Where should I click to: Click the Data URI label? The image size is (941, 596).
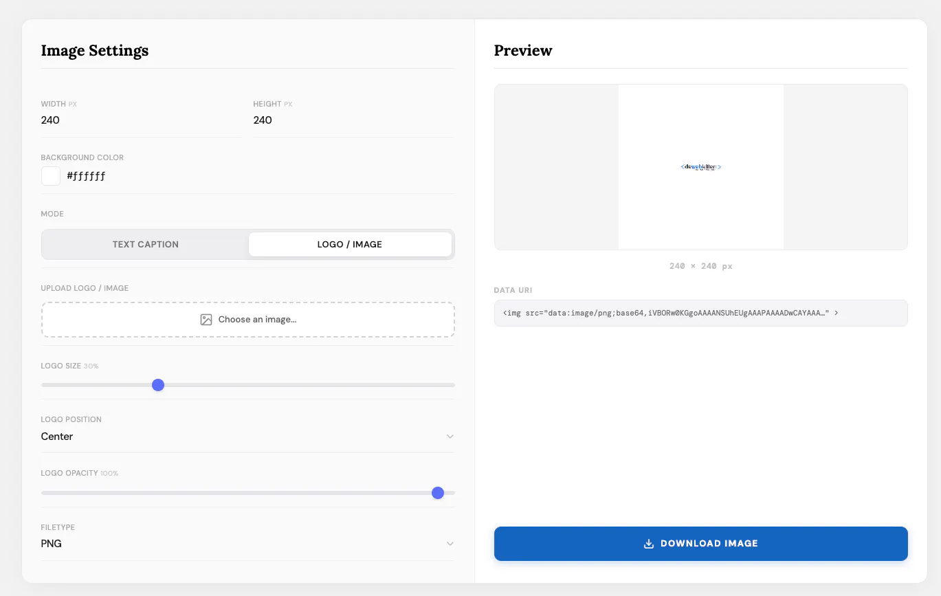point(513,291)
